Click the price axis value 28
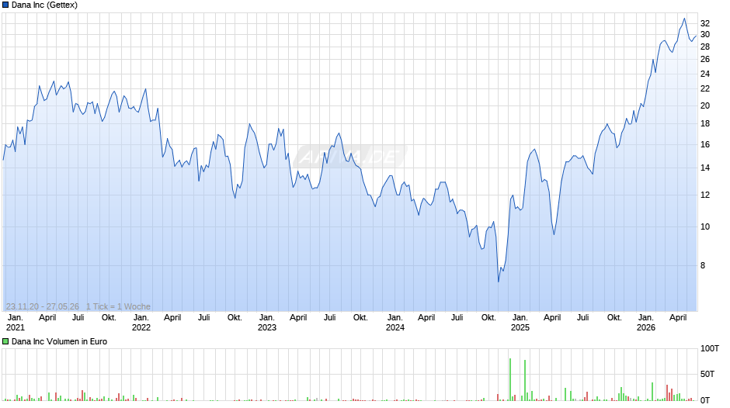 pos(705,47)
